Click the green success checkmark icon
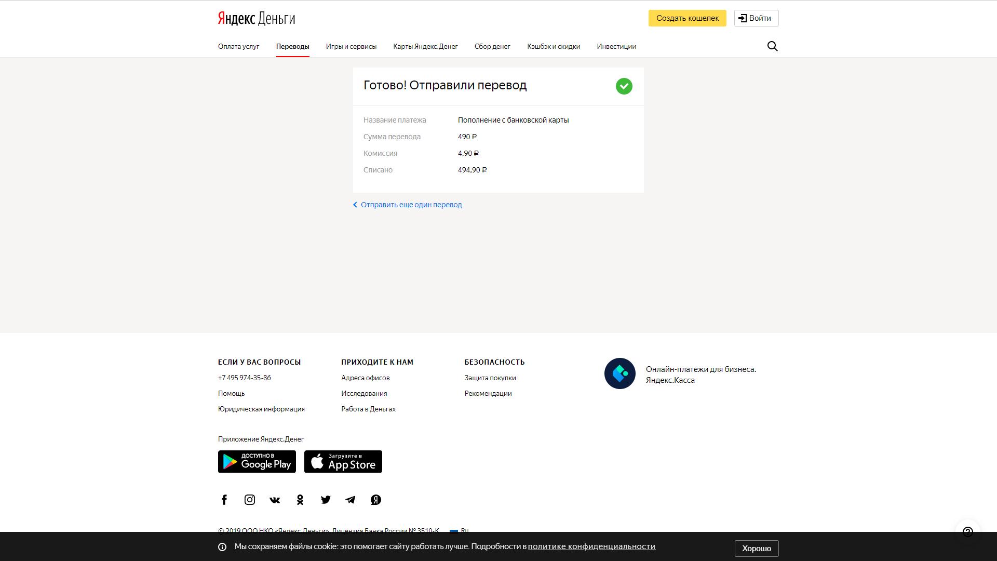 [624, 86]
